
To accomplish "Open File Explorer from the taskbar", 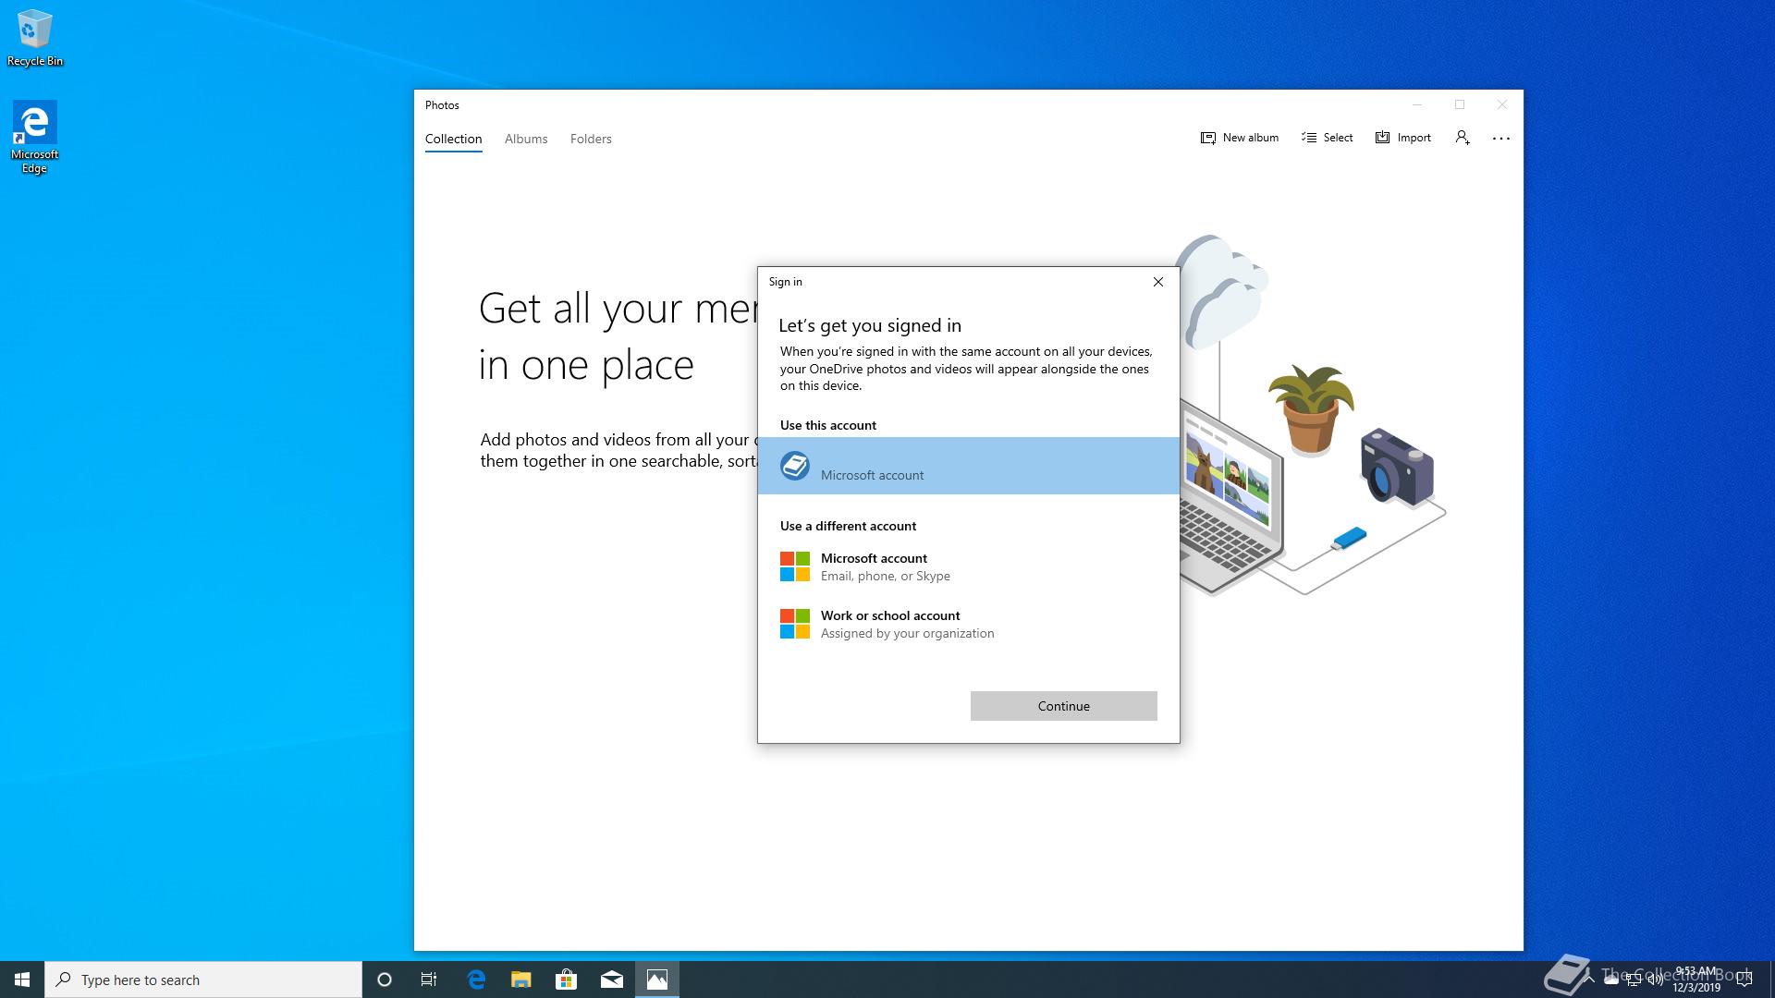I will click(x=521, y=980).
